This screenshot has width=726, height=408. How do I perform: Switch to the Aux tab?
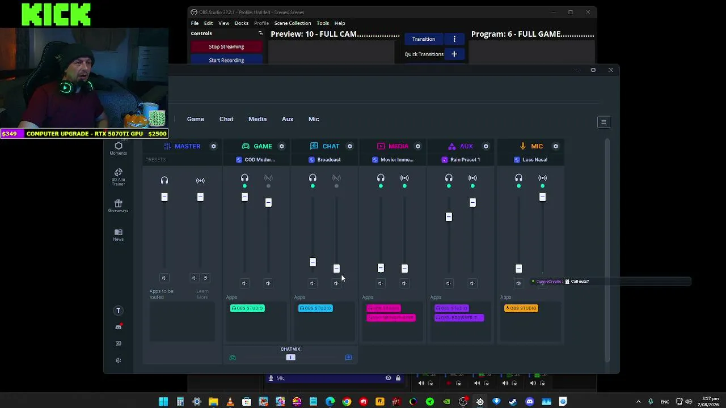pyautogui.click(x=288, y=119)
